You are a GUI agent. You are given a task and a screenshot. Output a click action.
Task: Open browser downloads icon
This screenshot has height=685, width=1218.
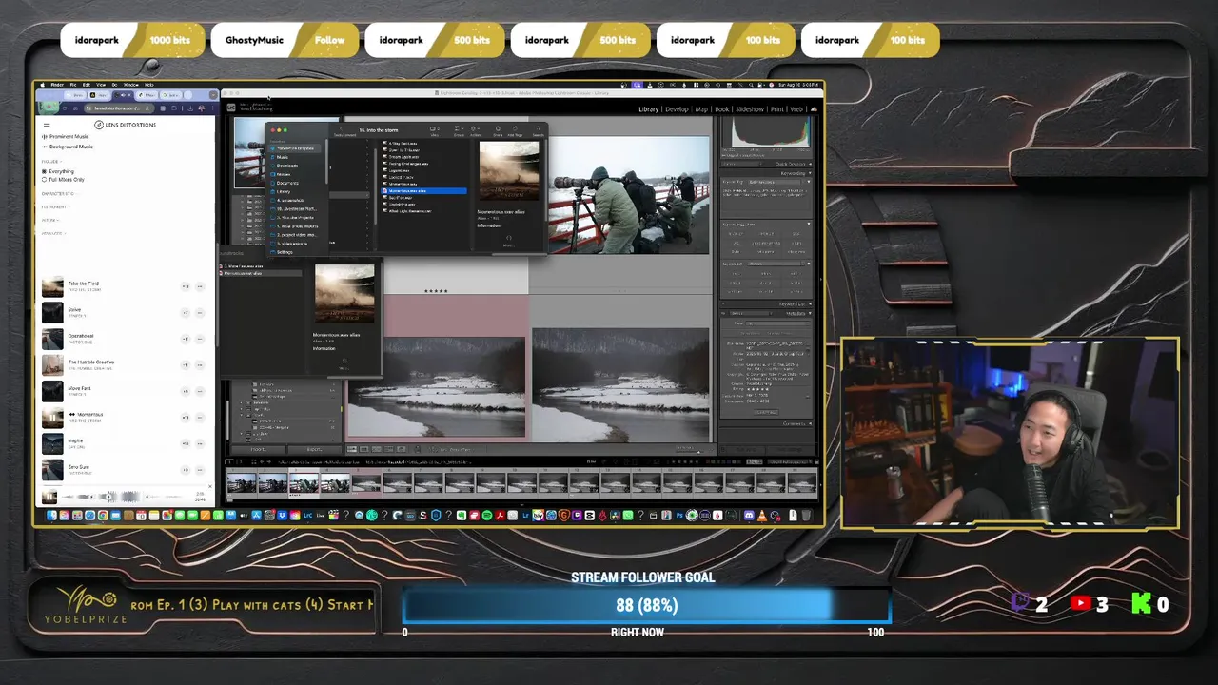click(188, 108)
